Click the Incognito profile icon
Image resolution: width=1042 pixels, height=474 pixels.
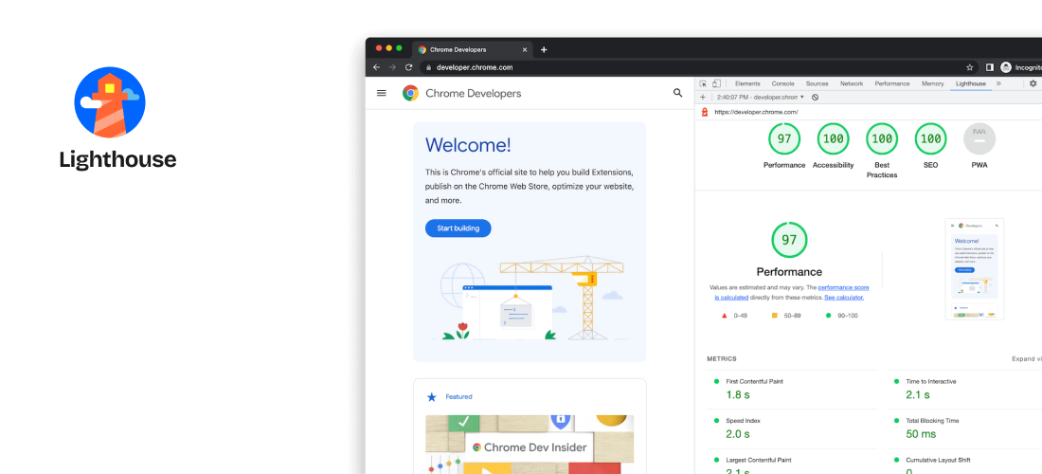(x=1006, y=67)
